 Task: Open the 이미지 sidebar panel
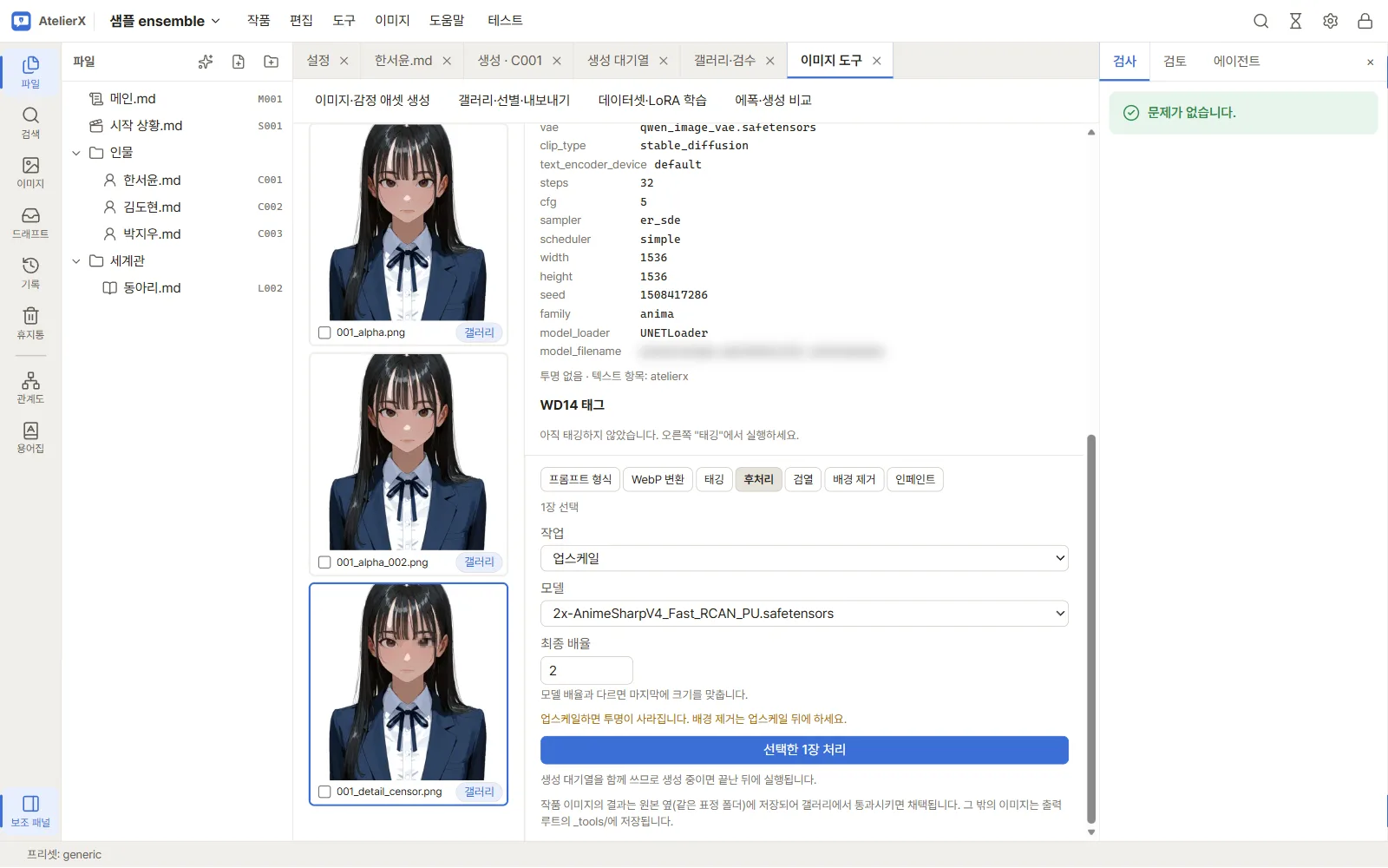pyautogui.click(x=30, y=172)
